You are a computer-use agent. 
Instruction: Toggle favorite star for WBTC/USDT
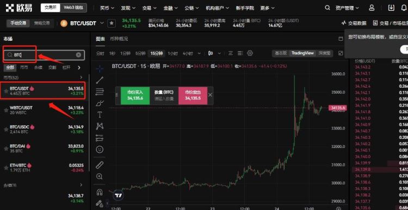point(6,110)
